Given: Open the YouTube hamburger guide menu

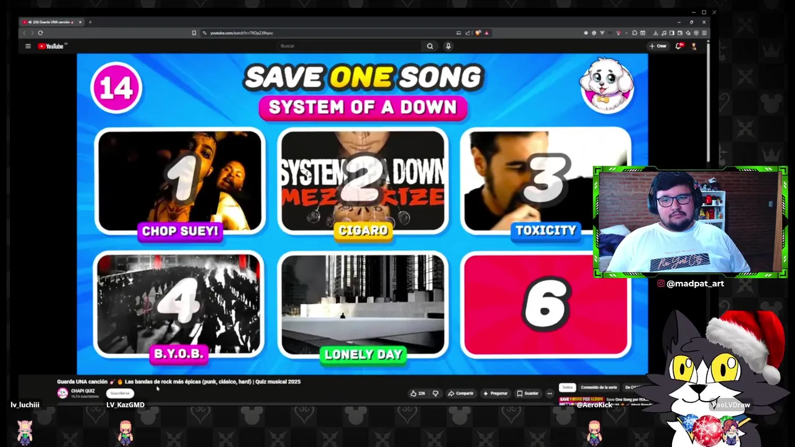Looking at the screenshot, I should click(x=28, y=46).
